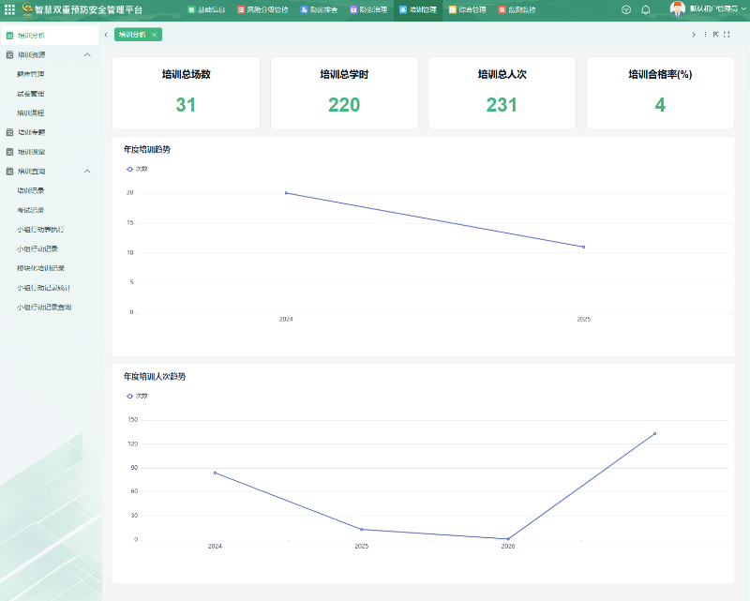This screenshot has width=750, height=601.
Task: Click the notification bell icon
Action: (x=646, y=9)
